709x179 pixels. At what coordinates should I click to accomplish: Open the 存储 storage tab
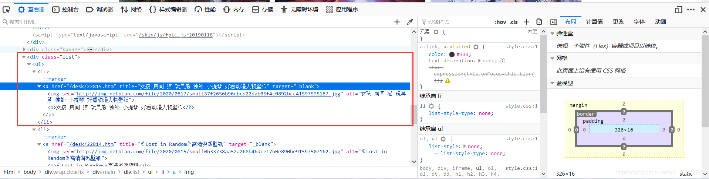[x=263, y=10]
